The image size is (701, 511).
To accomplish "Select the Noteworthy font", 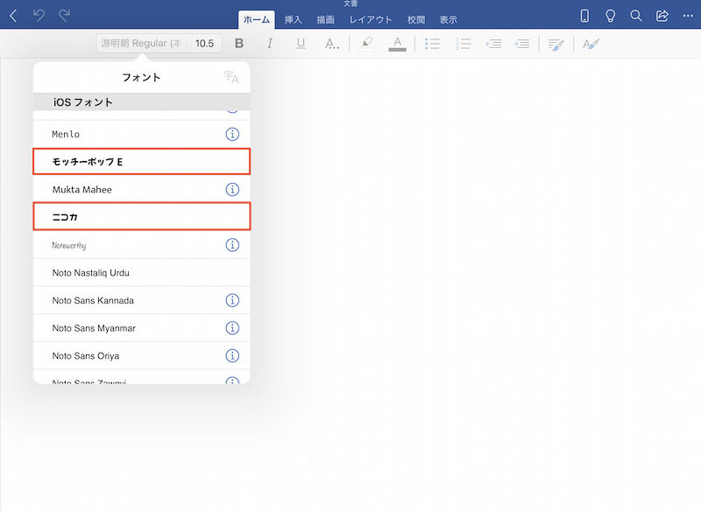I will pyautogui.click(x=142, y=245).
